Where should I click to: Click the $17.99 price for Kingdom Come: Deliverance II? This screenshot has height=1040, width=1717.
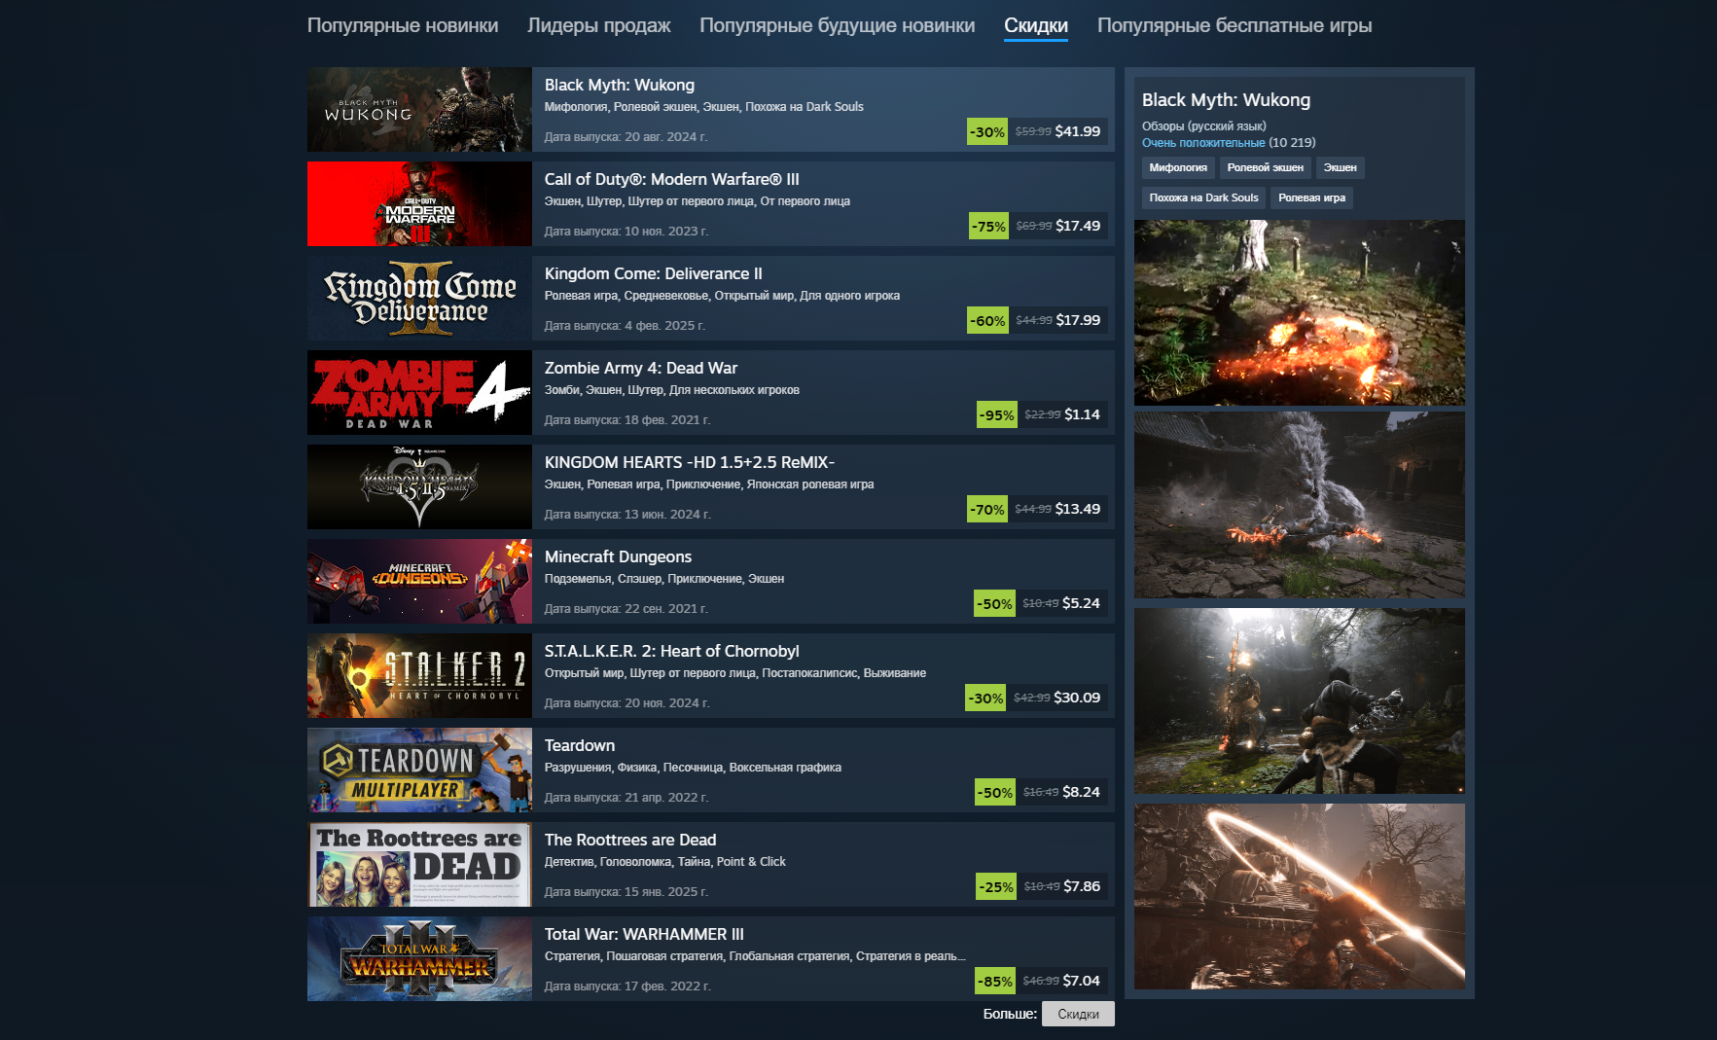click(1078, 320)
